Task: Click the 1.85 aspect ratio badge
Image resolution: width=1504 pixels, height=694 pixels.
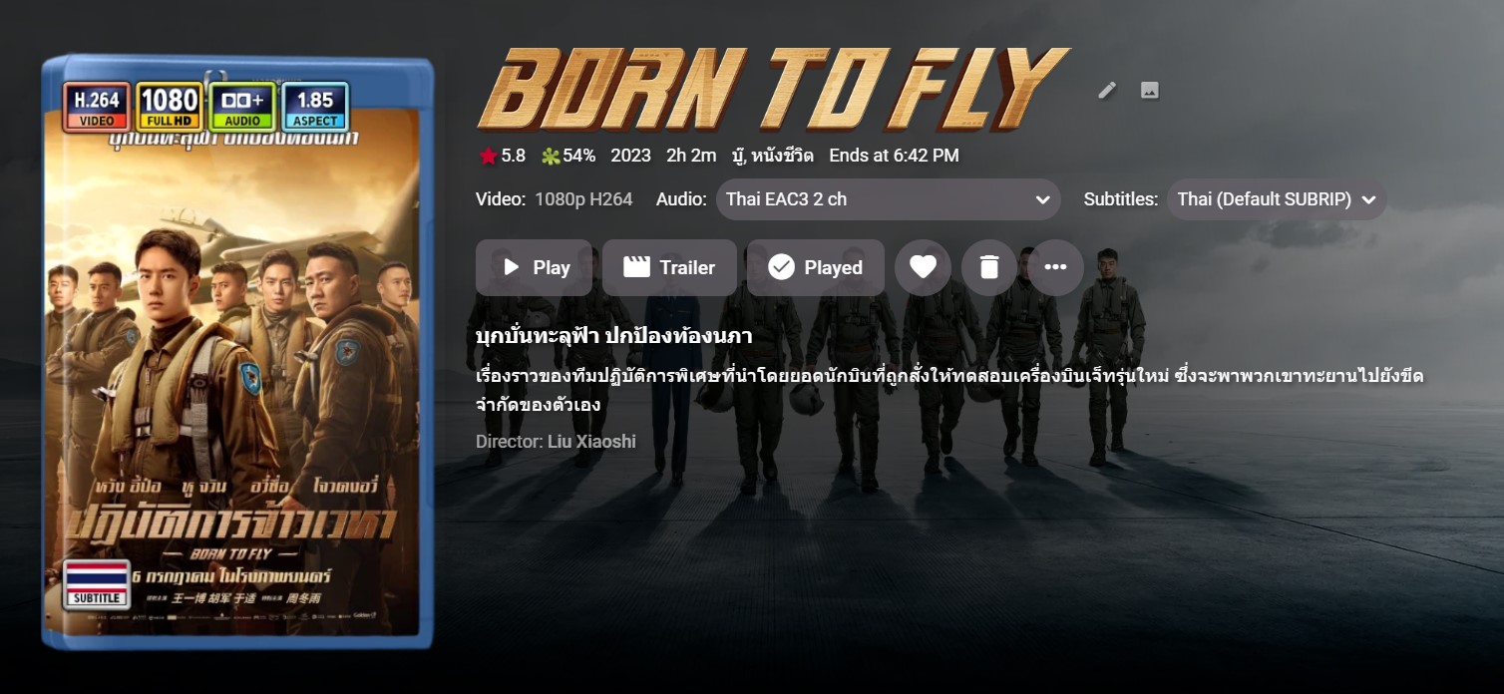Action: click(x=315, y=107)
